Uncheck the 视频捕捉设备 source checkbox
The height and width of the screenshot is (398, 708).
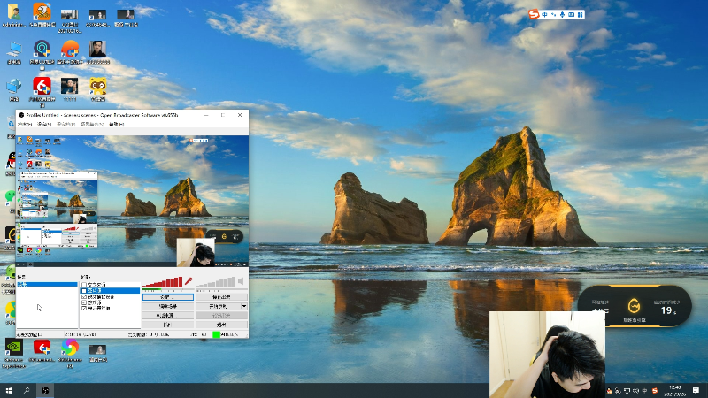click(84, 296)
